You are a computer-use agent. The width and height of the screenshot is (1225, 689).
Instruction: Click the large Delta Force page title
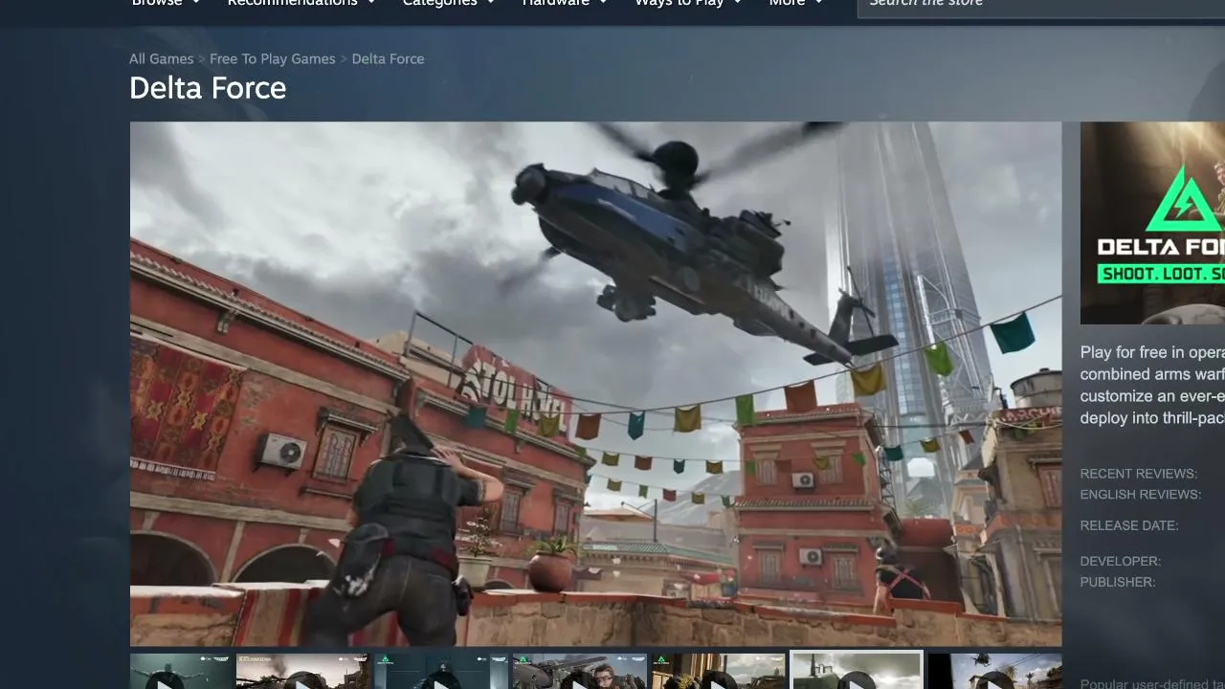pos(208,88)
